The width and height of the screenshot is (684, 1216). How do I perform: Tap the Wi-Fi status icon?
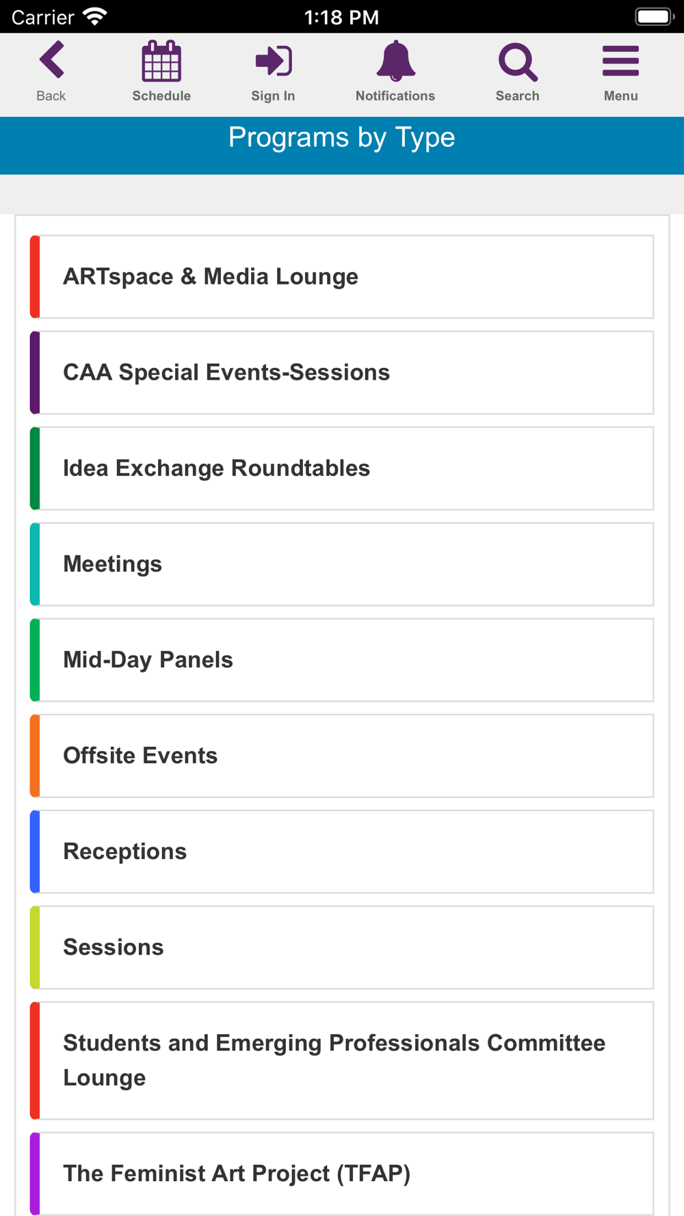[94, 16]
